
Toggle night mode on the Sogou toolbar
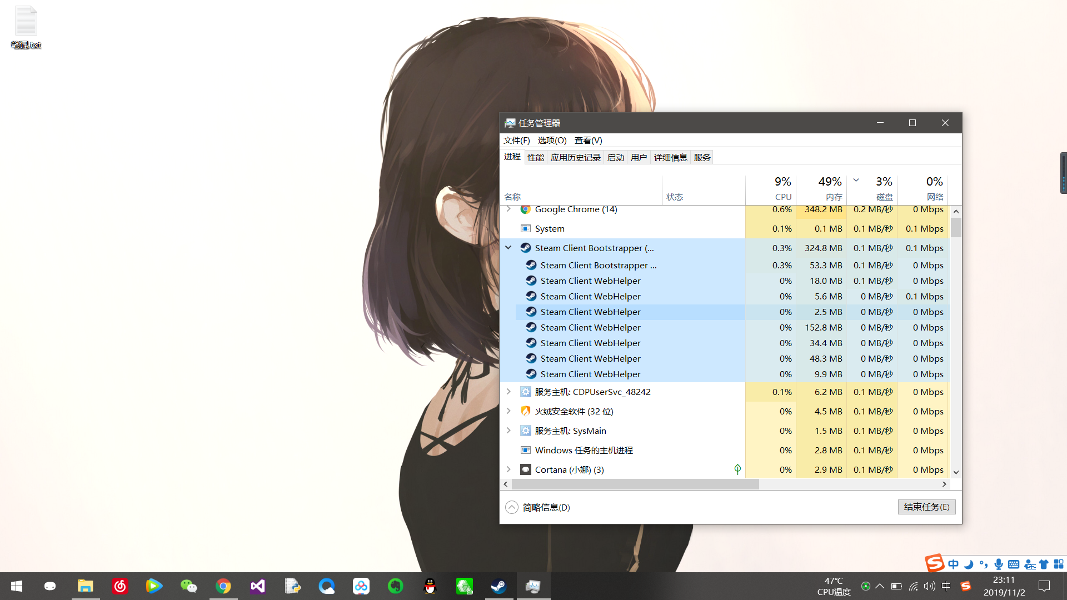[969, 564]
